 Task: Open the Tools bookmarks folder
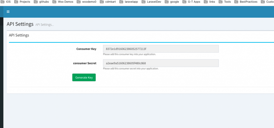pyautogui.click(x=225, y=2)
